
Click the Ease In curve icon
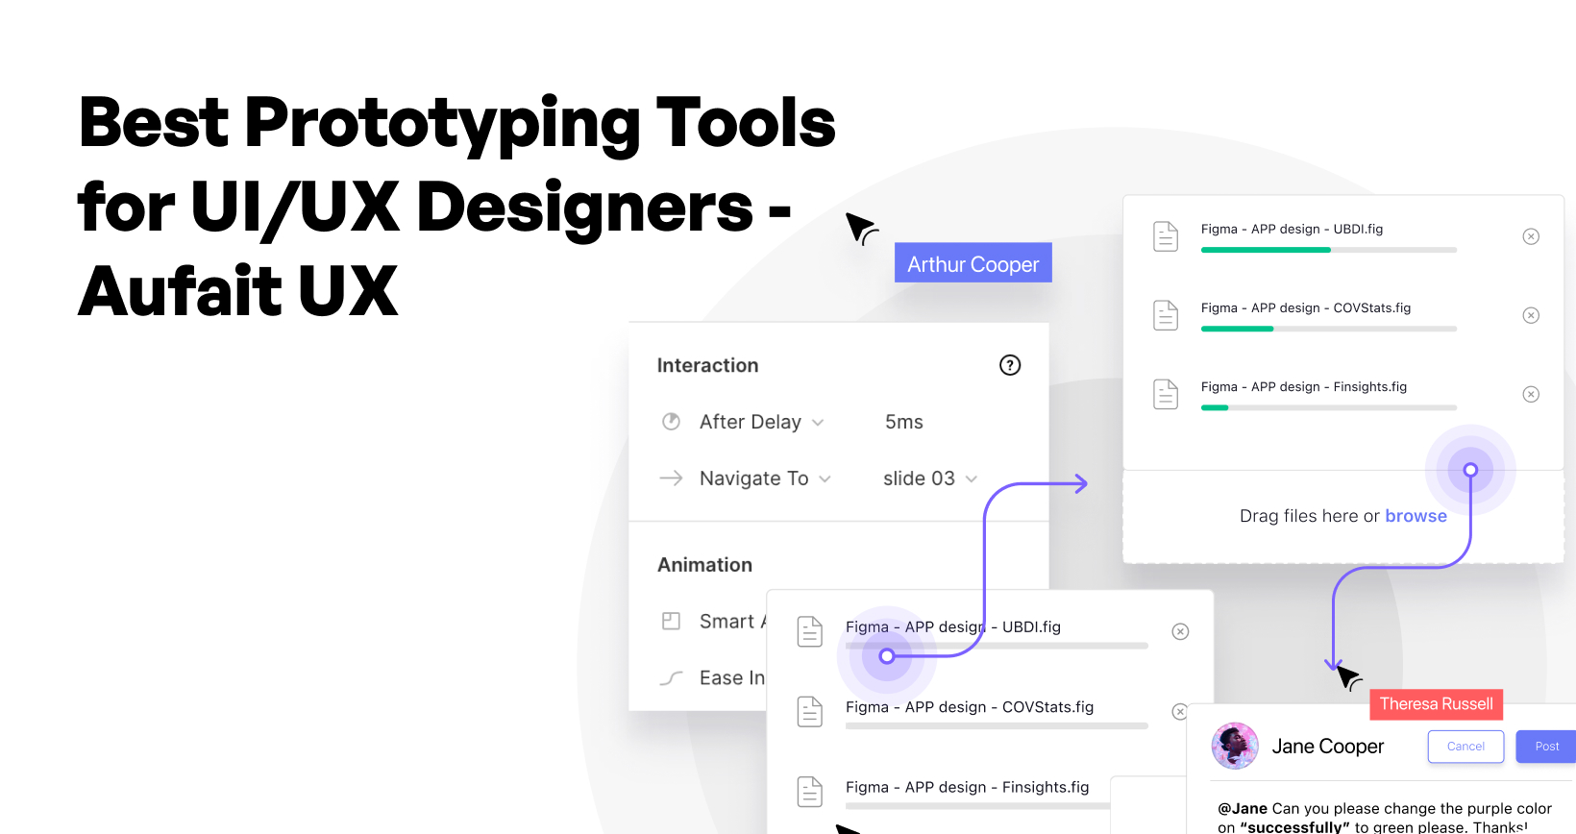click(671, 678)
